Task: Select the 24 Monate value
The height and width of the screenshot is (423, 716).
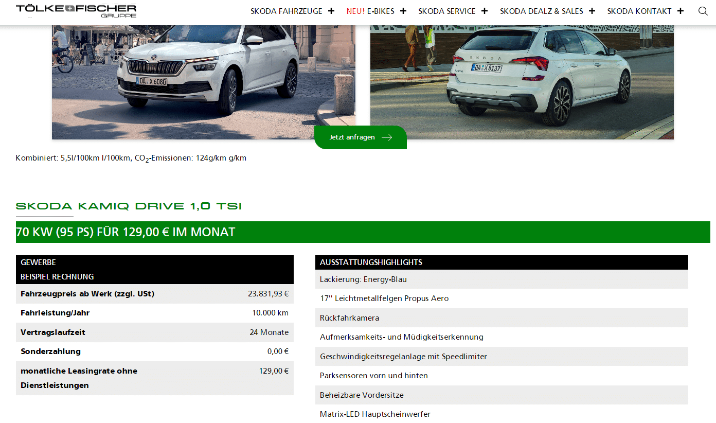Action: [x=269, y=332]
